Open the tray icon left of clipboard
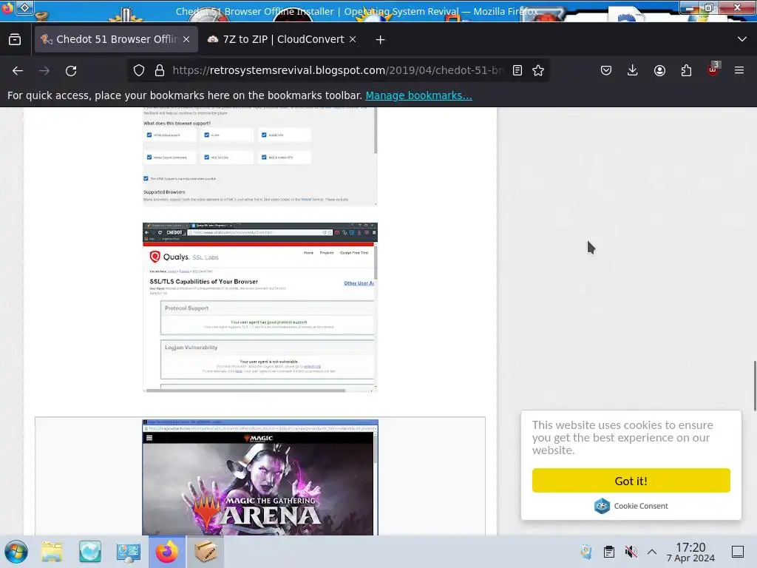Image resolution: width=757 pixels, height=568 pixels. [x=586, y=552]
